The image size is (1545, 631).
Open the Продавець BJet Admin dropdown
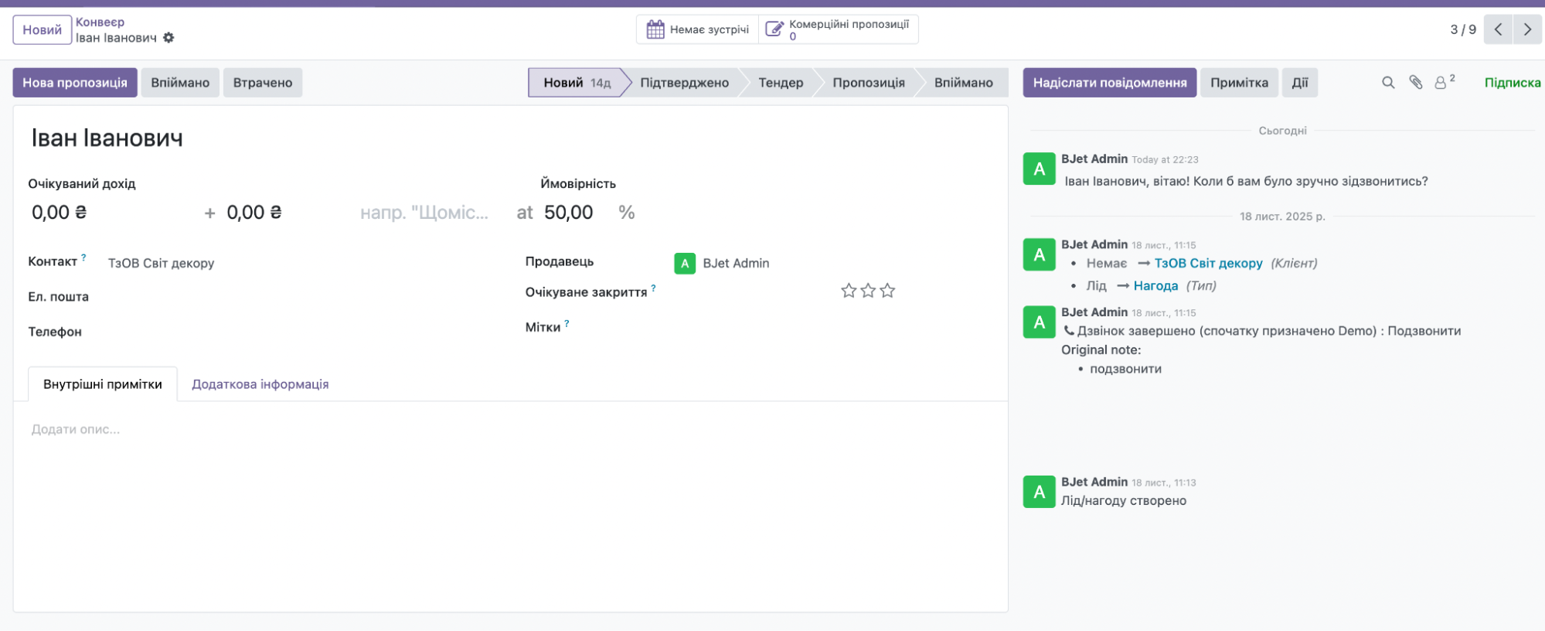click(735, 264)
